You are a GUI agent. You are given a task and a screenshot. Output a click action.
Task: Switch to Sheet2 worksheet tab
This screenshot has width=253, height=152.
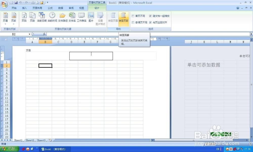[30, 140]
